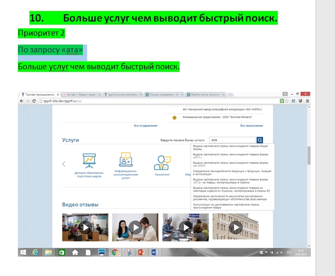
Task: Open PowerPoint from the taskbar
Action: coord(141,252)
